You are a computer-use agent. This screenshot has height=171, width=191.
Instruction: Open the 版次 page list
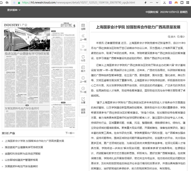(x=83, y=69)
